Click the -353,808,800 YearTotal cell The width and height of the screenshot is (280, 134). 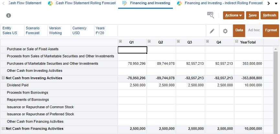249,78
